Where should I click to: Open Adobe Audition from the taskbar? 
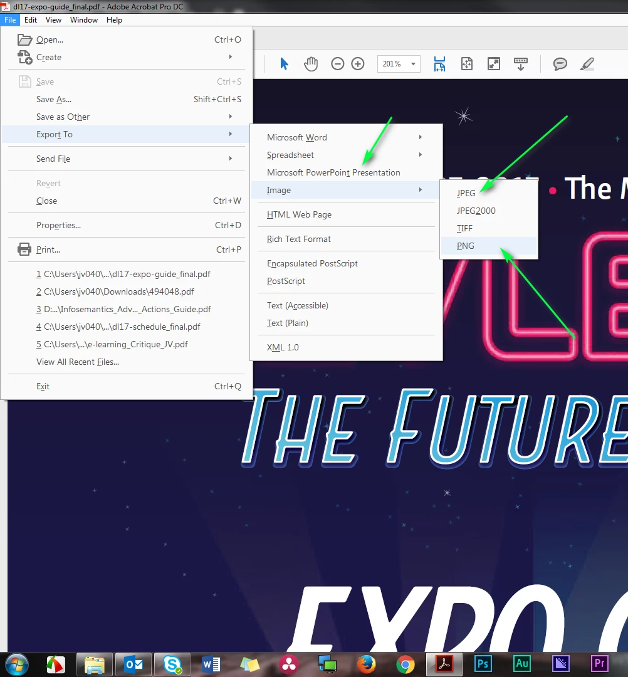click(522, 663)
